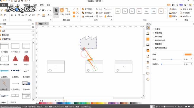Switch to the 符号 symbol tab
194x108 pixels.
[42, 5]
